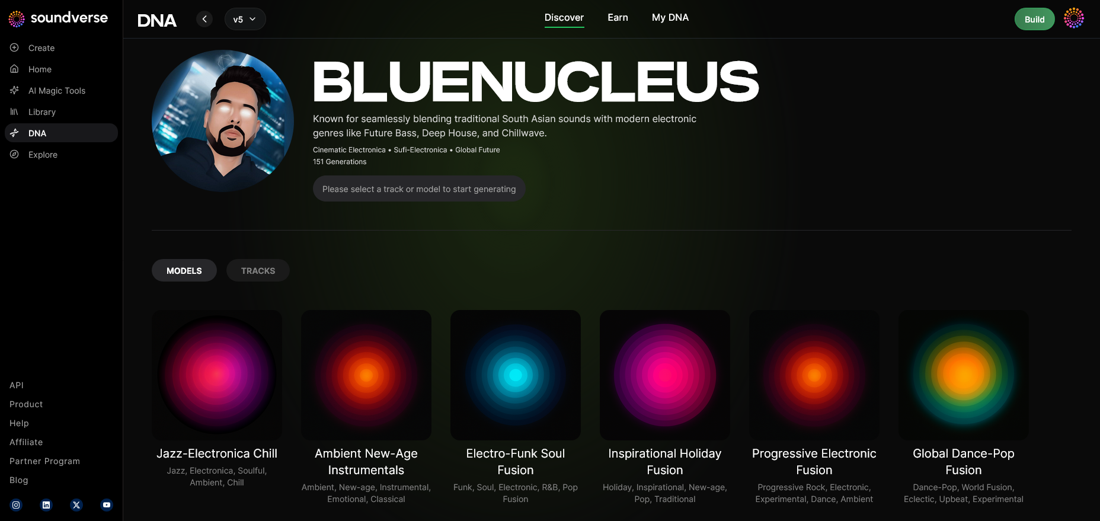1100x521 pixels.
Task: Click the Explore compass icon
Action: [14, 154]
